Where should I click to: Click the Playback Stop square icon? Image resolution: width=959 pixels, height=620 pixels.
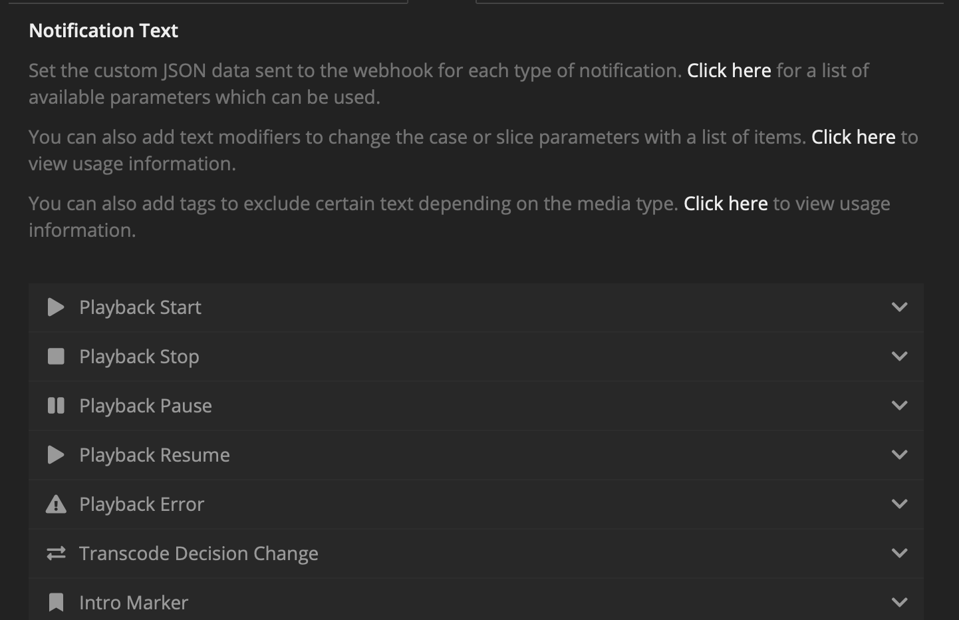(57, 357)
